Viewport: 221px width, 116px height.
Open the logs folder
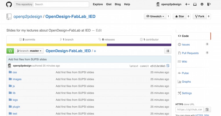coord(15,100)
